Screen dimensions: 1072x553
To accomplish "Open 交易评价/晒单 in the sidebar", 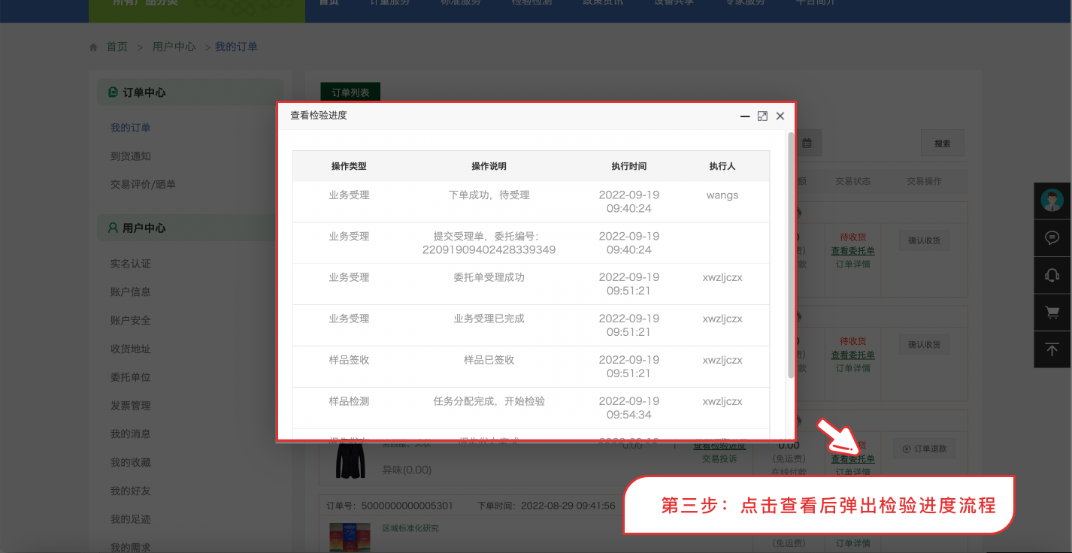I will pos(143,184).
